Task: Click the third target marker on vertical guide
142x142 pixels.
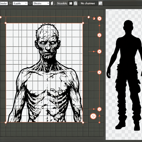Action: click(x=100, y=52)
